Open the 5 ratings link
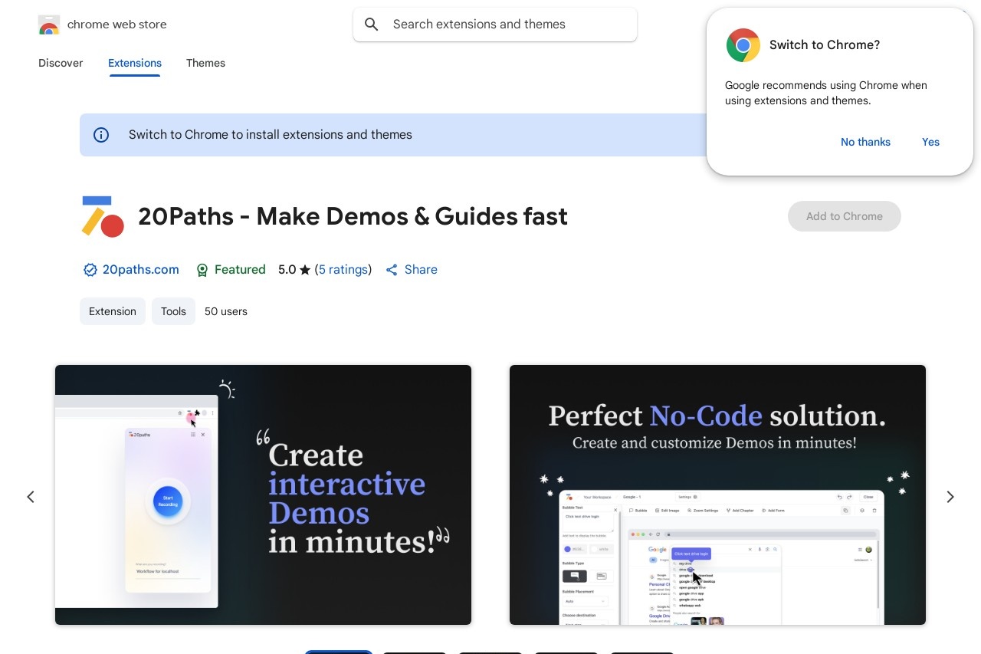The width and height of the screenshot is (981, 654). (x=343, y=270)
